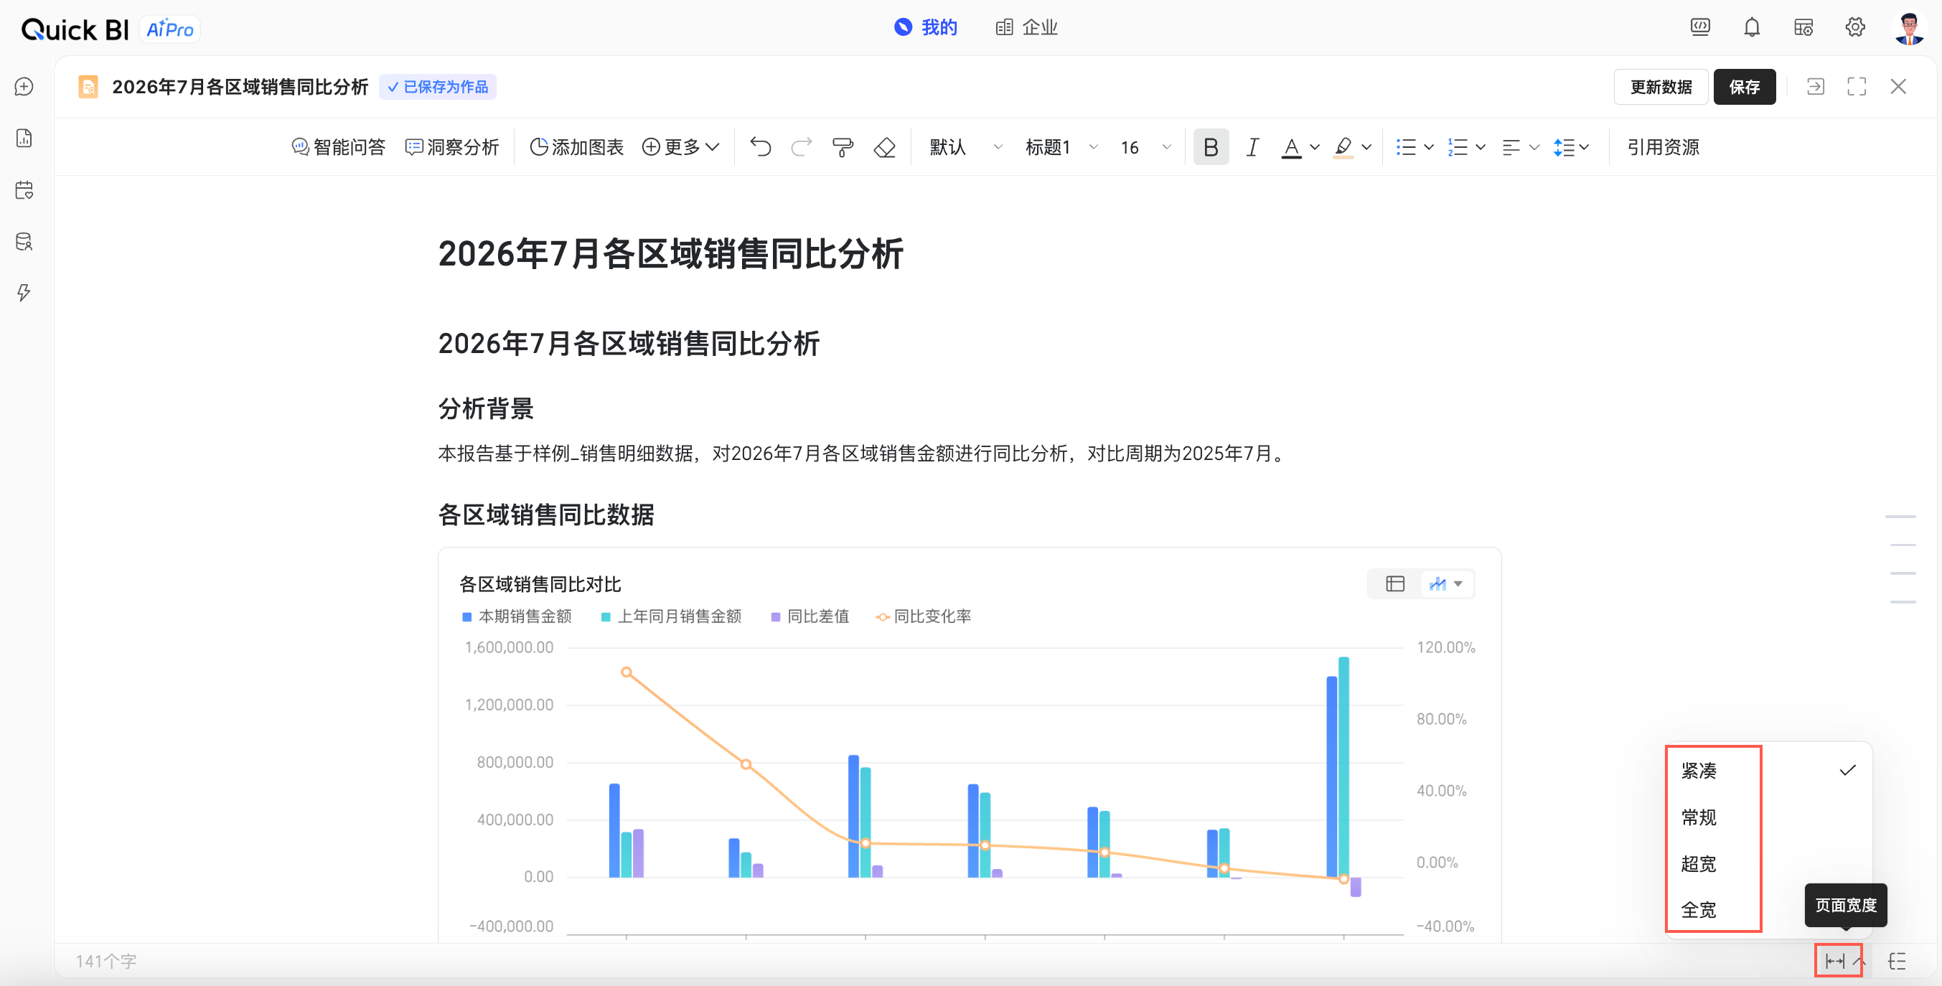
Task: Expand alignment options arrow
Action: click(1534, 147)
